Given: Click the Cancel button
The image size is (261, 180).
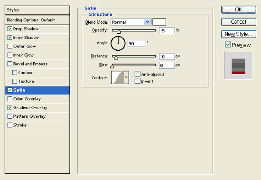Looking at the screenshot, I should pos(239,22).
